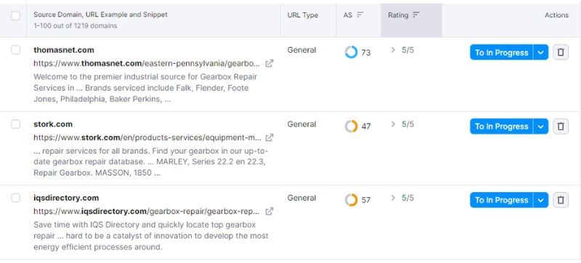Select the stork.com row checkbox

click(15, 124)
